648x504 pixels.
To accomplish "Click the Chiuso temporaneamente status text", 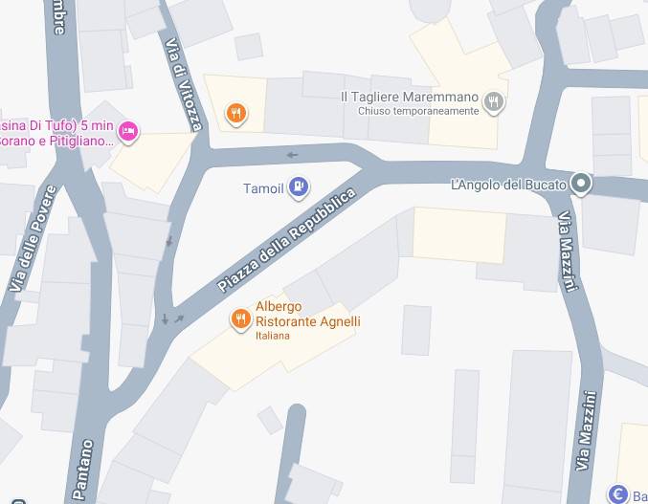I will pos(418,111).
